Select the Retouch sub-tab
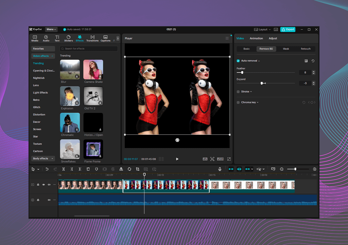Viewport: 348px width, 245px height. [306, 49]
